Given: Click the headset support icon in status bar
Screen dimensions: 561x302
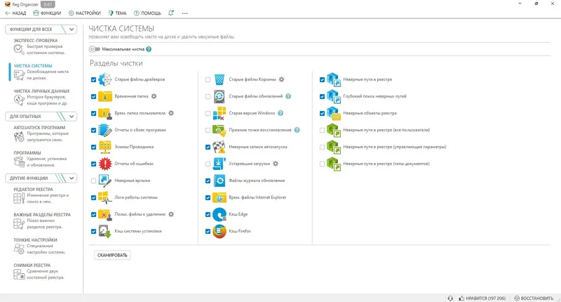Looking at the screenshot, I should pyautogui.click(x=450, y=298).
